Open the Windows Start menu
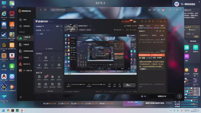The image size is (201, 113). 4,110
